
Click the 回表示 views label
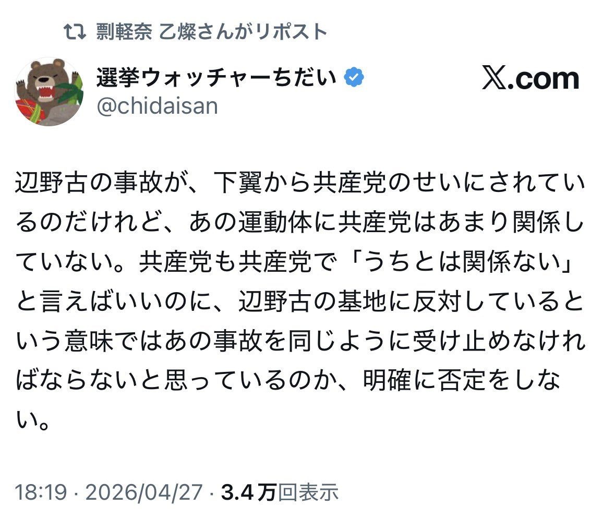[307, 492]
